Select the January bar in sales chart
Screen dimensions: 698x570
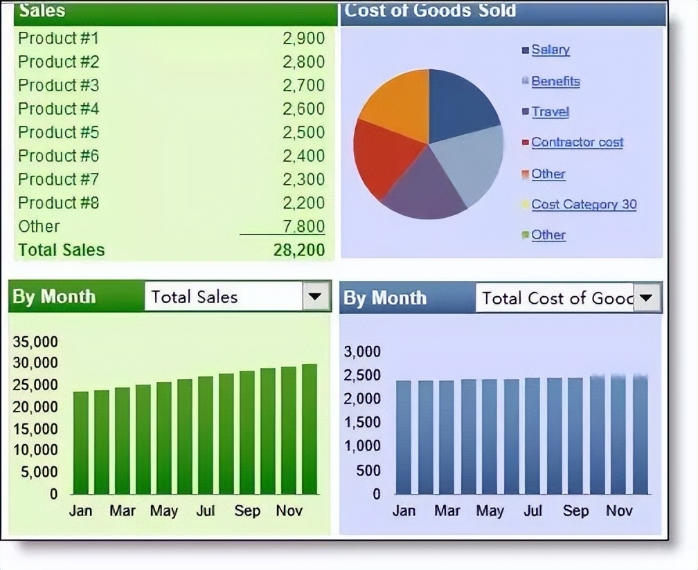pyautogui.click(x=80, y=443)
